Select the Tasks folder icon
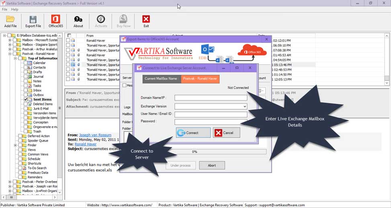The image size is (391, 208). tap(30, 86)
